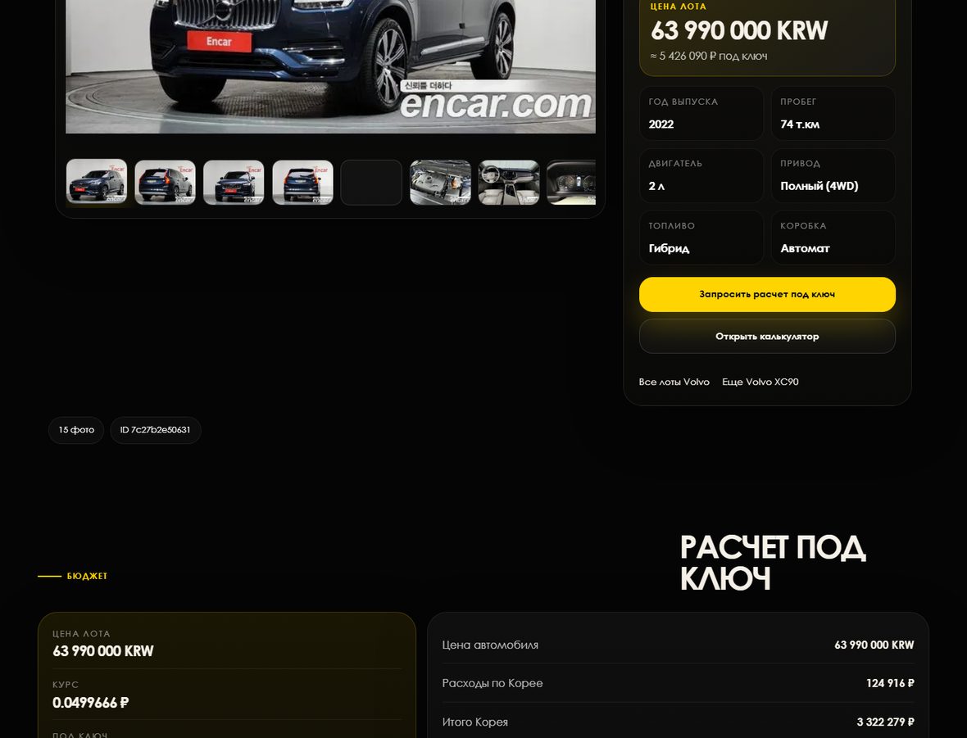This screenshot has width=967, height=738.
Task: Click the 'Итого Корея' row
Action: click(678, 722)
